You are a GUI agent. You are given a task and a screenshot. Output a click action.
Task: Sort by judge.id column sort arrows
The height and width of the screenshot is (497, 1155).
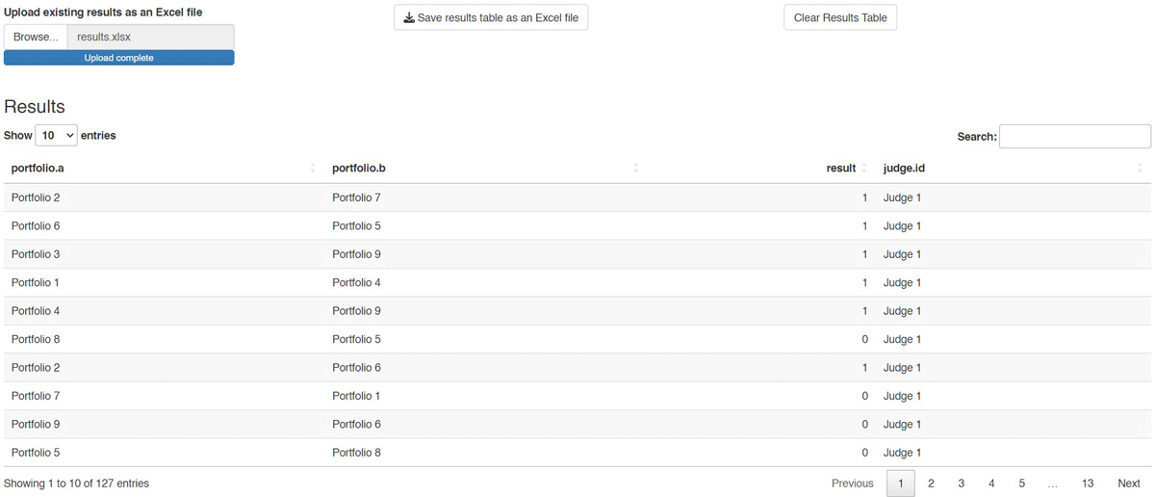1140,169
